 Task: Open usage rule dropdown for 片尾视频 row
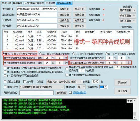pyautogui.click(x=127, y=21)
